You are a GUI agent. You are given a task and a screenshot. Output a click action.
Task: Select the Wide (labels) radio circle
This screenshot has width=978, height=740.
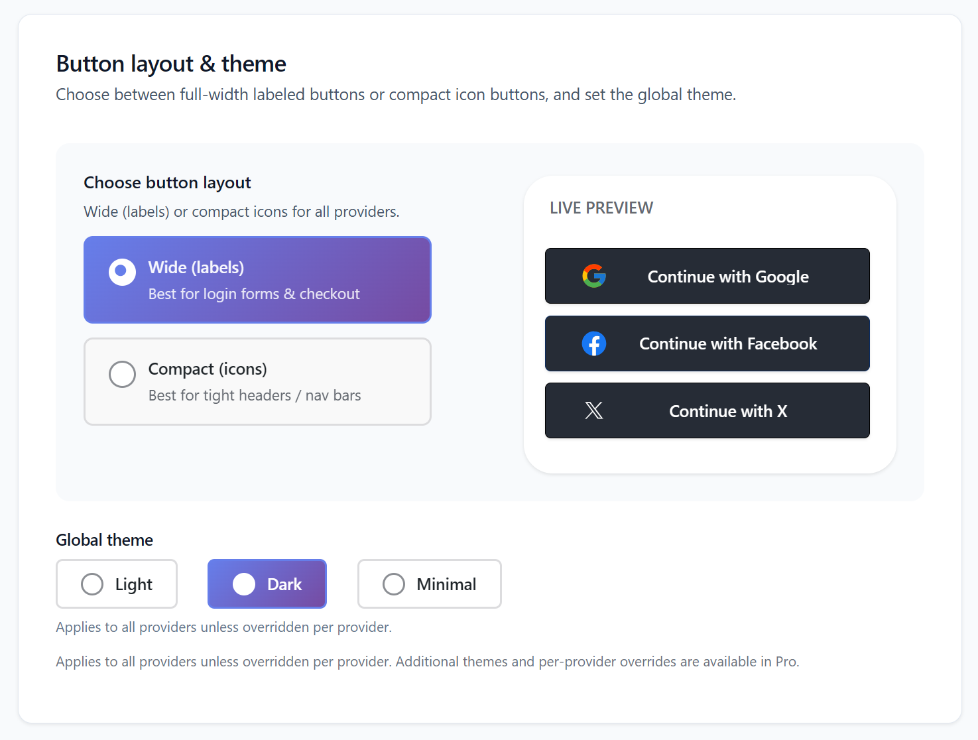click(122, 272)
